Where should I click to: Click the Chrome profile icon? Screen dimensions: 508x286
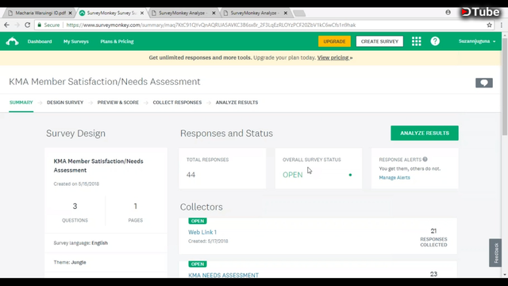[448, 13]
